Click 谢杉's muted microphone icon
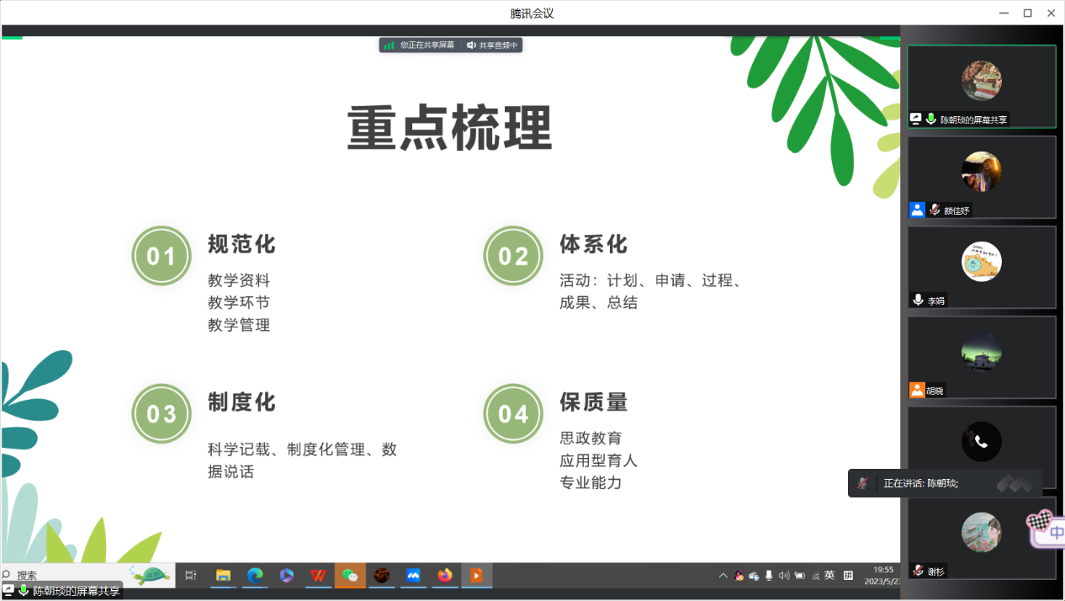The height and width of the screenshot is (601, 1065). [x=919, y=571]
